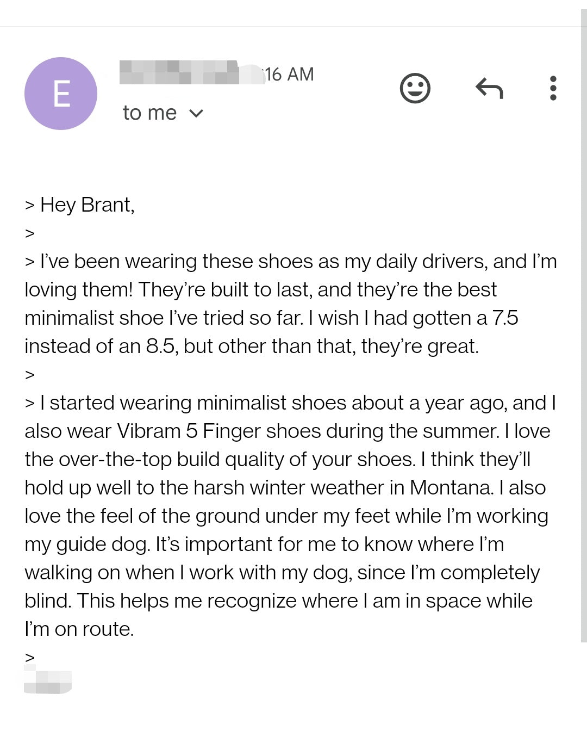Click the blurred signature below the message
Screen dimensions: 587x736
point(48,682)
